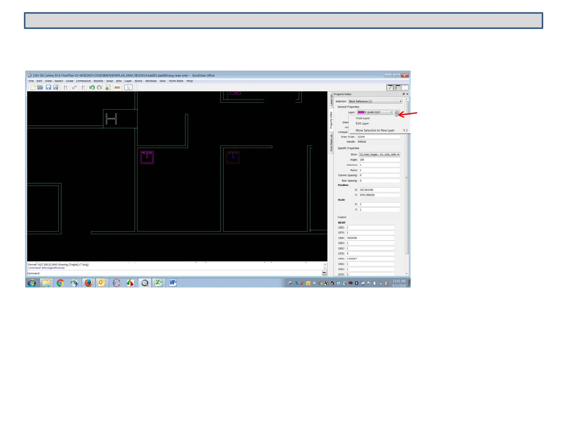Open the Block menu
Screen dimensions: 564x423
[x=139, y=81]
